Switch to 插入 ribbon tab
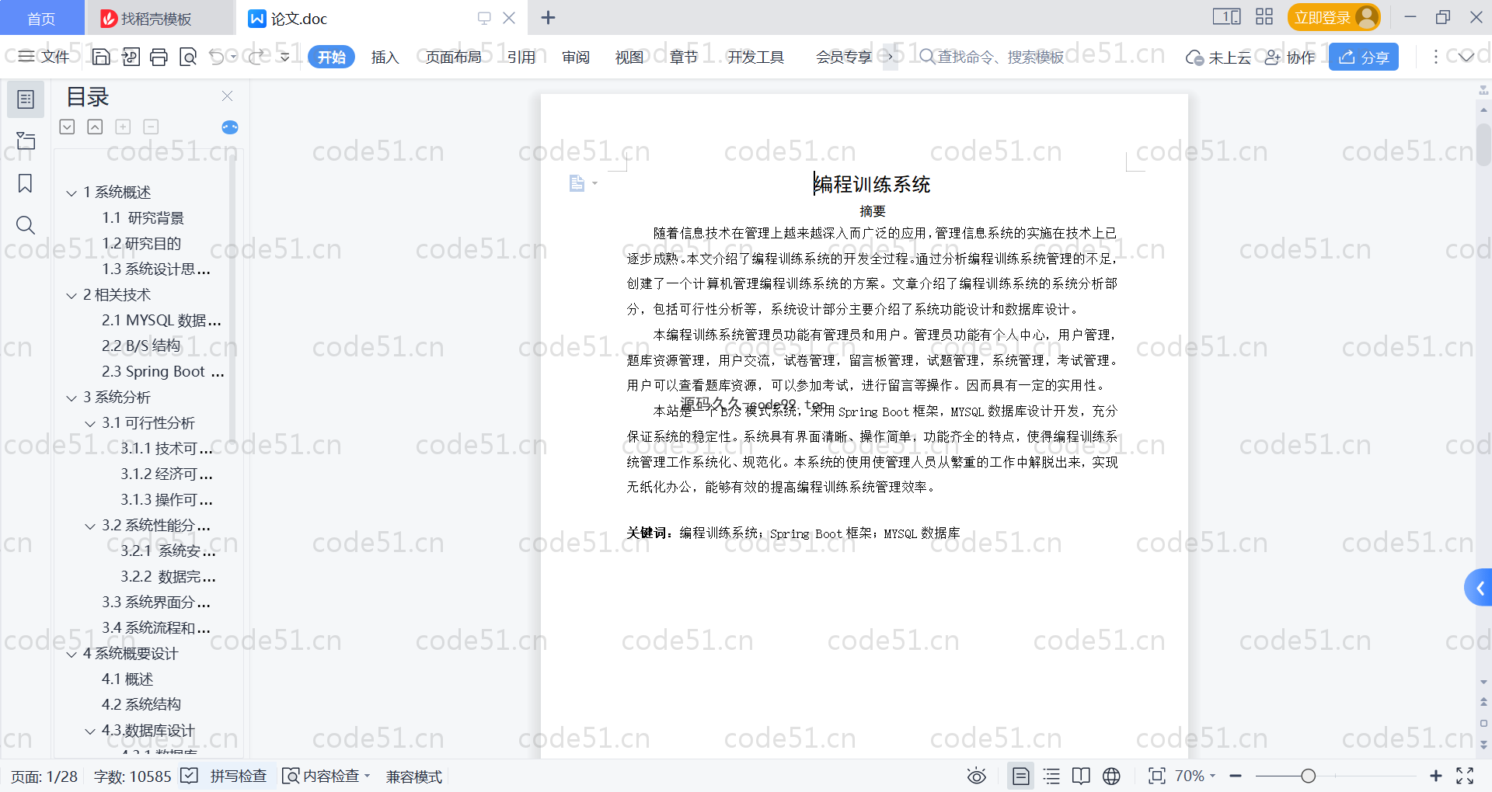 (x=385, y=57)
